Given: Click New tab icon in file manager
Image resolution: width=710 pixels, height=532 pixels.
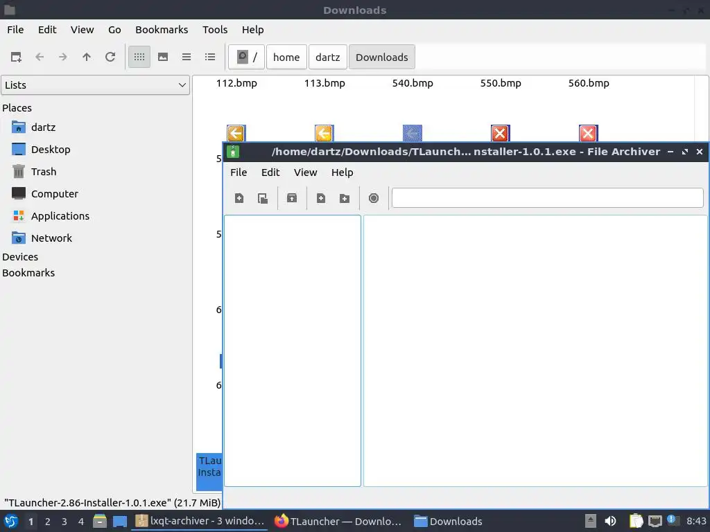Looking at the screenshot, I should coord(16,57).
